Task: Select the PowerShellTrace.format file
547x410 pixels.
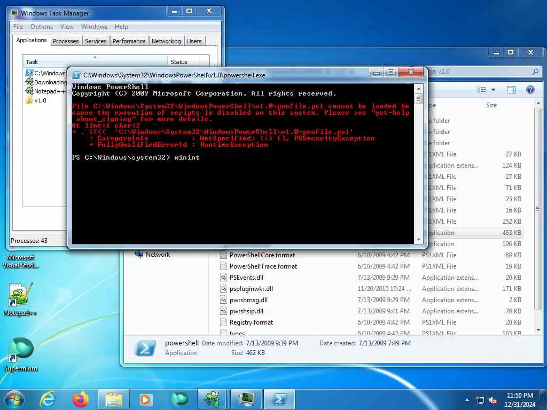Action: 263,266
